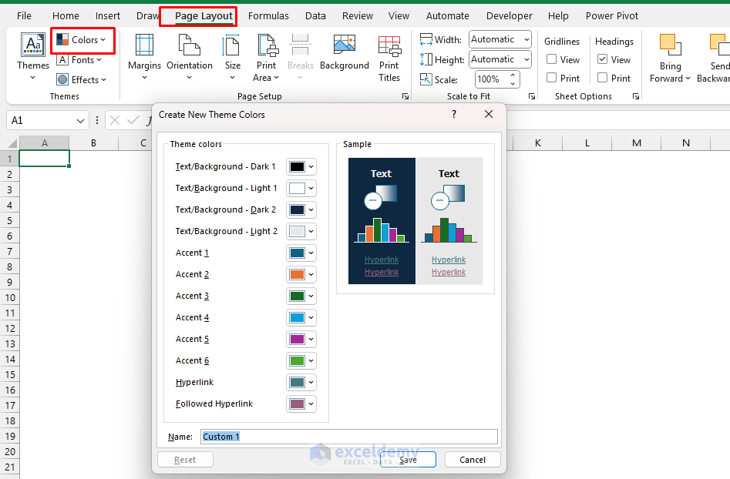Switch to the Formulas tab
The height and width of the screenshot is (479, 730).
click(268, 15)
